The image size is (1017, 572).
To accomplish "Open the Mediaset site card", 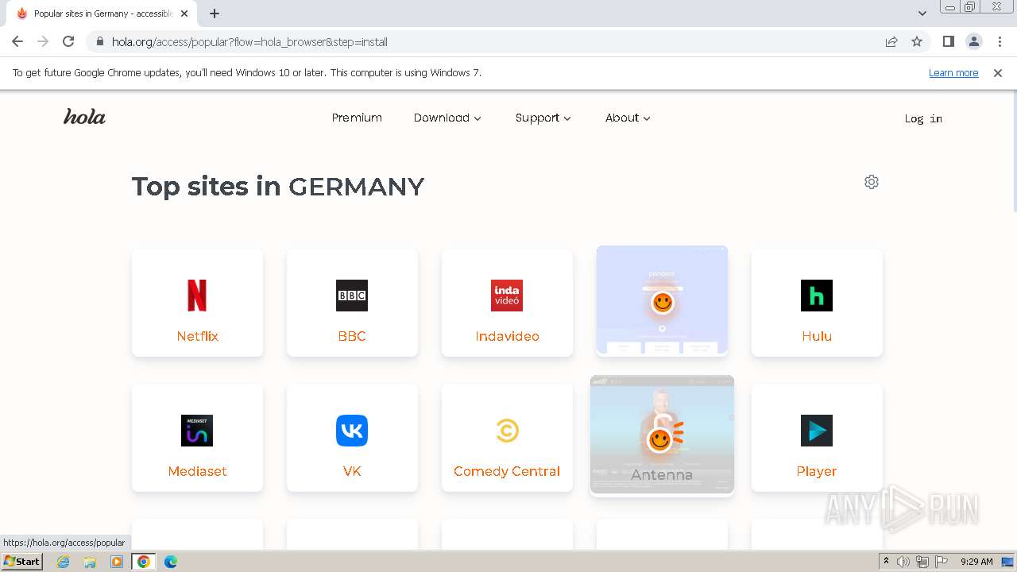I will [197, 438].
